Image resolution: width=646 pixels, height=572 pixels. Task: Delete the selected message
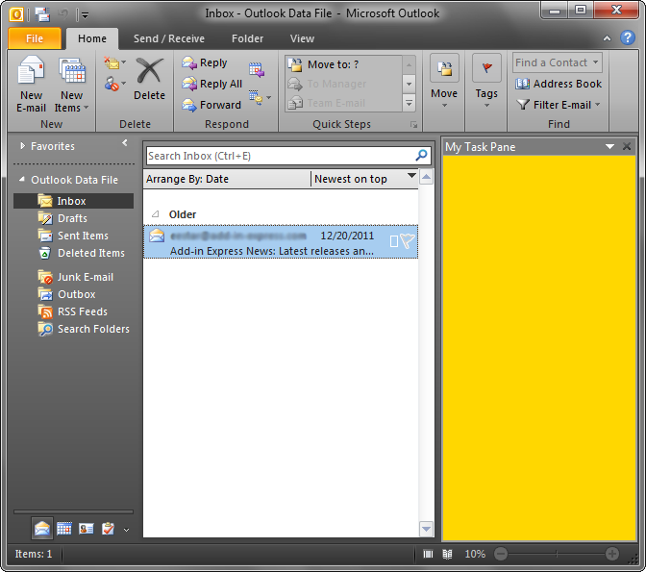(x=149, y=79)
